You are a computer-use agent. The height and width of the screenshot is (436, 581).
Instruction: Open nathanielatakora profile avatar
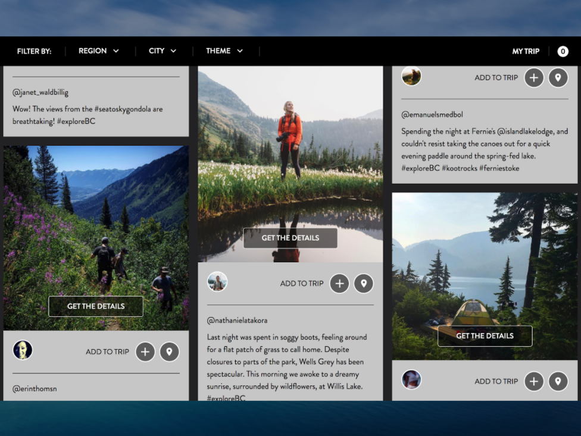[x=217, y=282]
